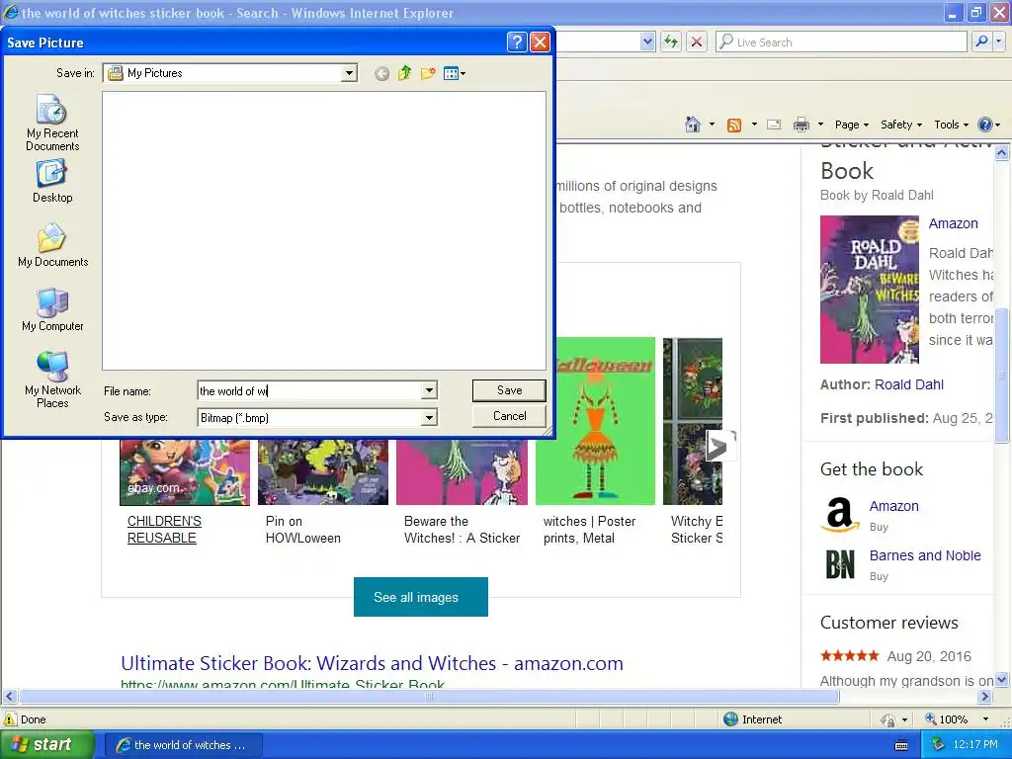
Task: Click the Live Search box
Action: coord(842,42)
